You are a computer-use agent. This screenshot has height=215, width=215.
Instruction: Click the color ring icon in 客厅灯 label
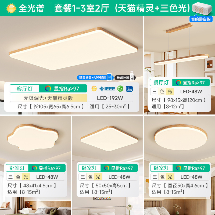pos(48,89)
